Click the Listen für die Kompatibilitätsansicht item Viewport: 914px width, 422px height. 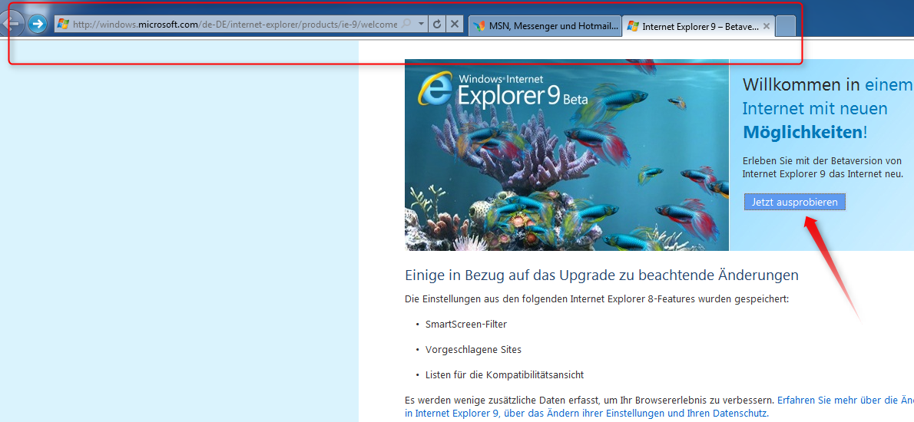tap(504, 375)
